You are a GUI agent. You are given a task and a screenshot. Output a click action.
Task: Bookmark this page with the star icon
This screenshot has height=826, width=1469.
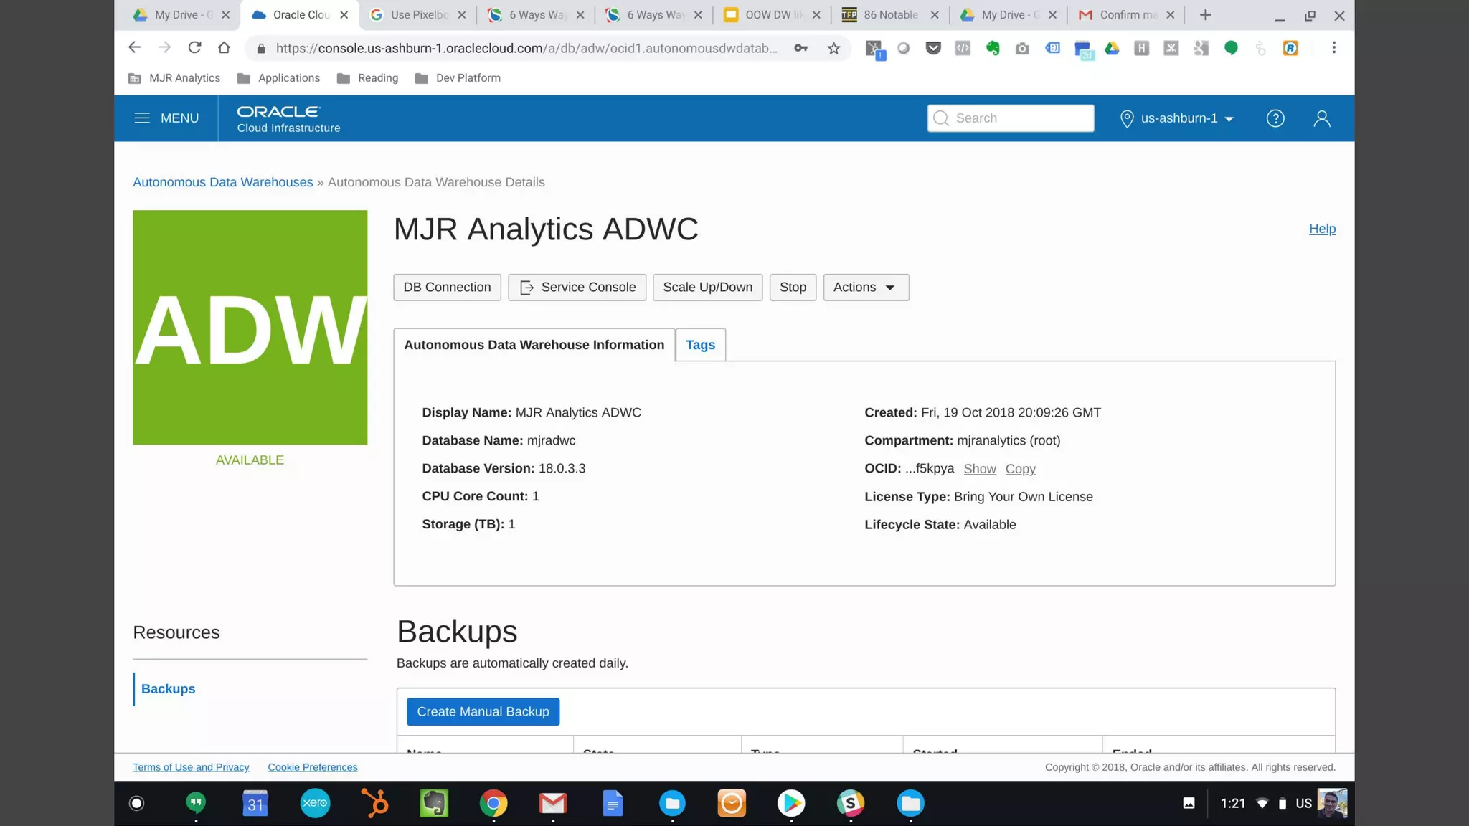pyautogui.click(x=833, y=48)
